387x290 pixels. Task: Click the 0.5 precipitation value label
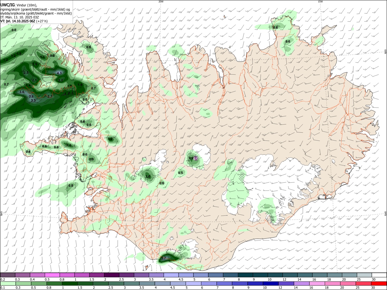click(180, 173)
